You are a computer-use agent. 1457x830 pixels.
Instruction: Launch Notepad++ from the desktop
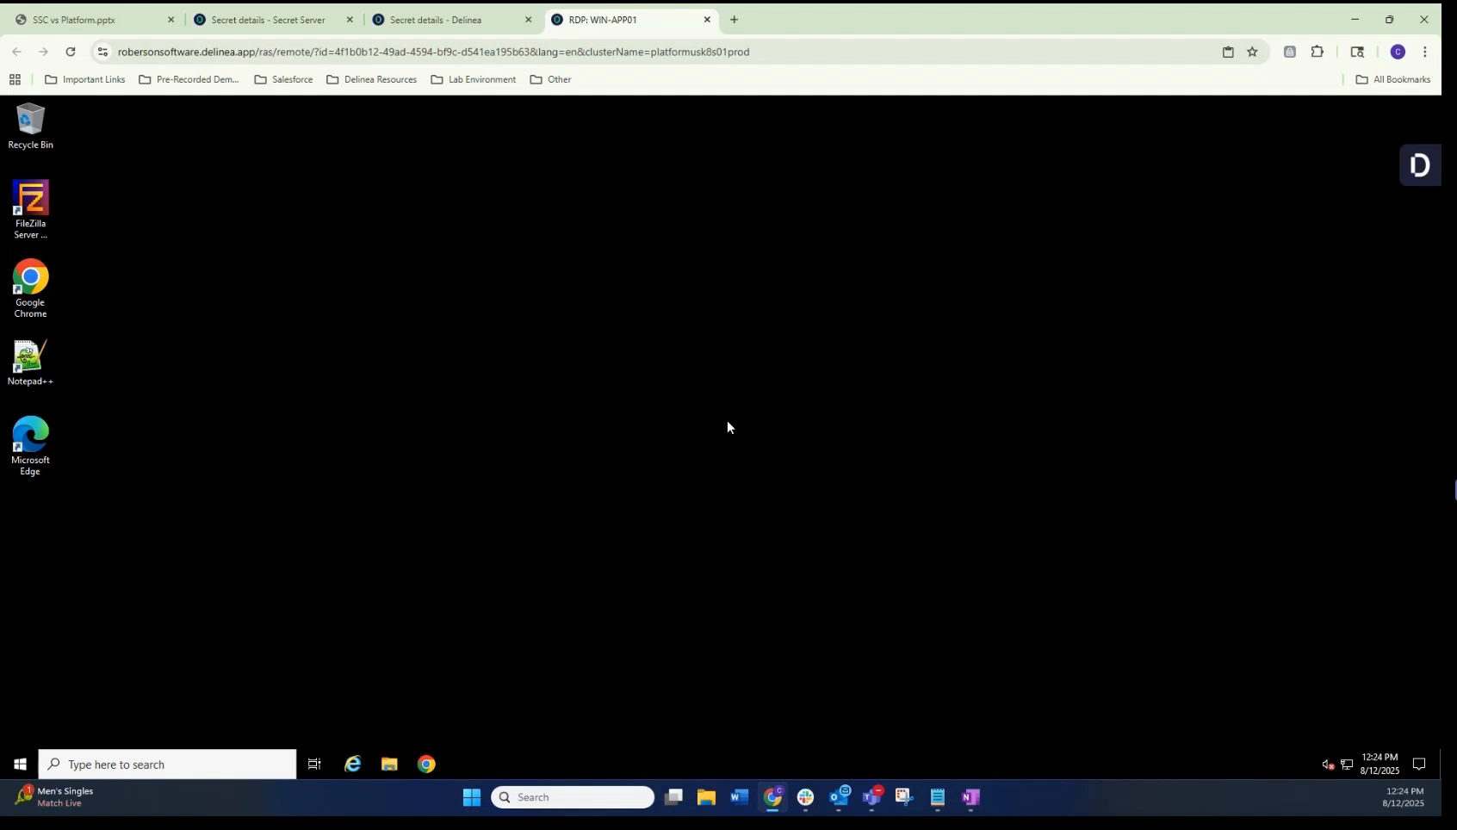pyautogui.click(x=30, y=356)
